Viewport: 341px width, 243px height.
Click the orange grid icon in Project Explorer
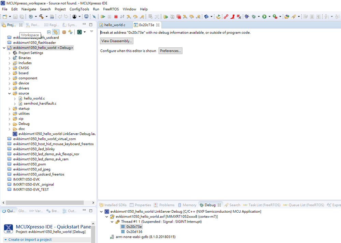(64, 32)
